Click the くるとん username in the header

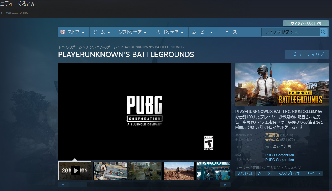[27, 4]
